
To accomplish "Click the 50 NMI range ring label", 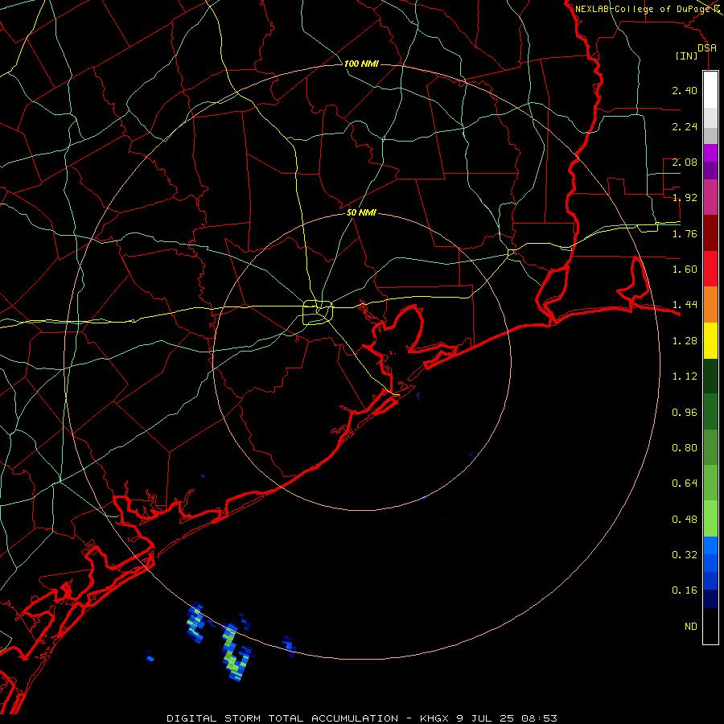I will pos(361,212).
